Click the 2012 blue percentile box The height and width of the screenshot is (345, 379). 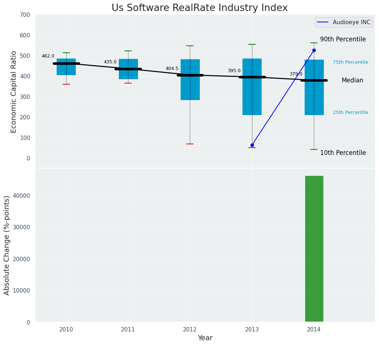[190, 88]
